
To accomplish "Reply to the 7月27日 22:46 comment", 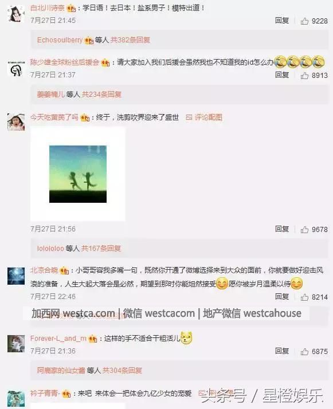I will pyautogui.click(x=282, y=297).
